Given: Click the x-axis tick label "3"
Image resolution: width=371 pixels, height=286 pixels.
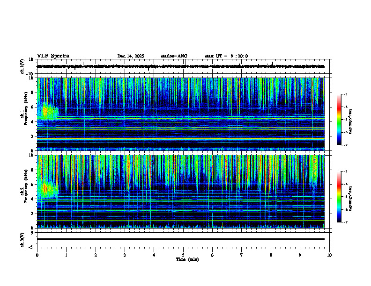Looking at the screenshot, I should [125, 255].
